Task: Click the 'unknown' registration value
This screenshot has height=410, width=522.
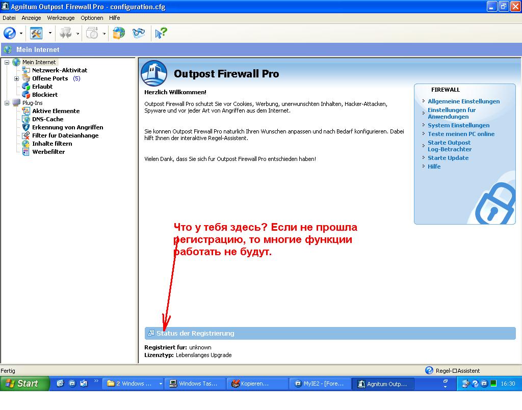Action: coord(200,347)
